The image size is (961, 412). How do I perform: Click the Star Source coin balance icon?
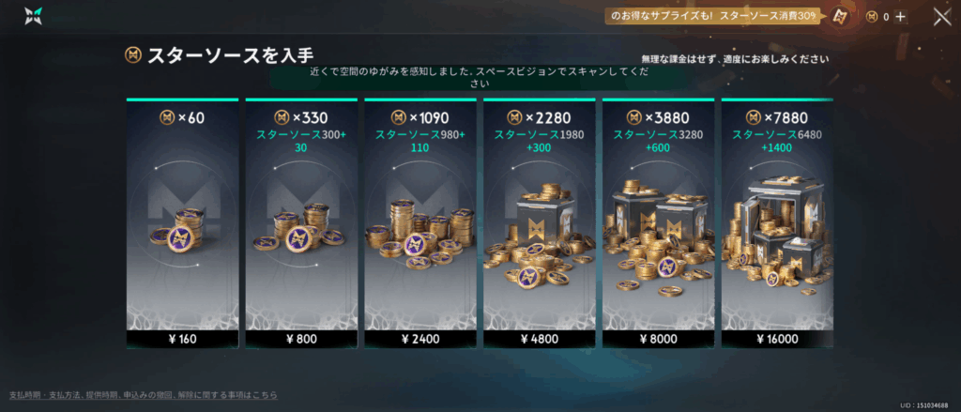point(872,17)
